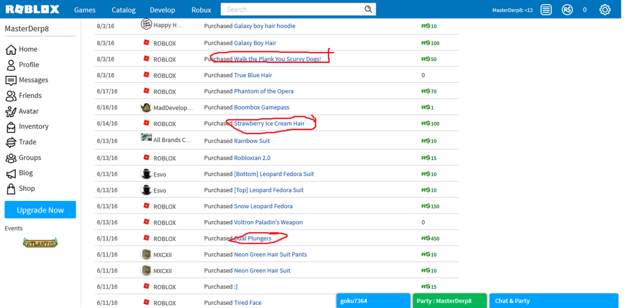
Task: Open the Develop menu
Action: coord(162,10)
